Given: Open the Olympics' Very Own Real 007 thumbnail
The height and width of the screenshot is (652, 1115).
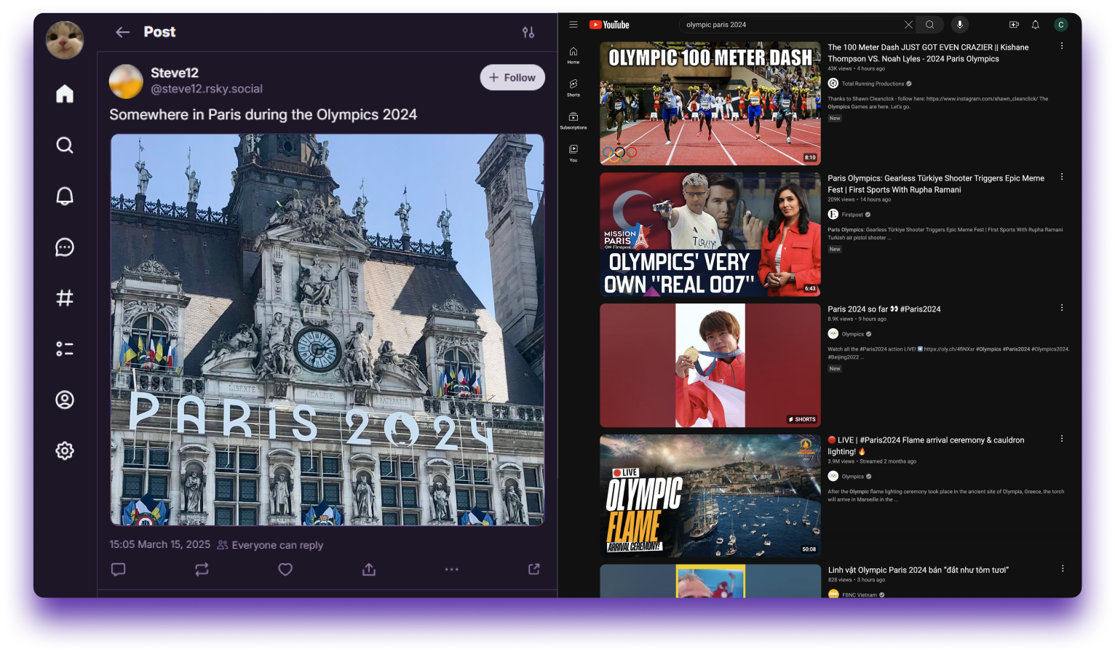Looking at the screenshot, I should tap(710, 234).
